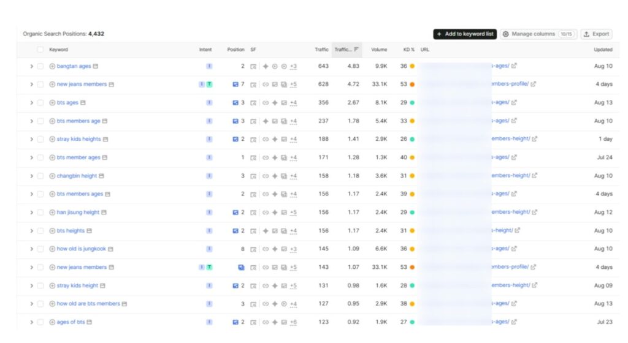Click position icon in the row with traffic 143
Image resolution: width=628 pixels, height=343 pixels.
click(241, 268)
